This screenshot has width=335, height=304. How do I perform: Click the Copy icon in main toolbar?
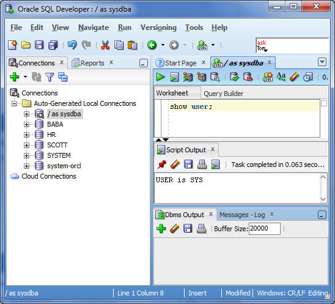(x=119, y=45)
